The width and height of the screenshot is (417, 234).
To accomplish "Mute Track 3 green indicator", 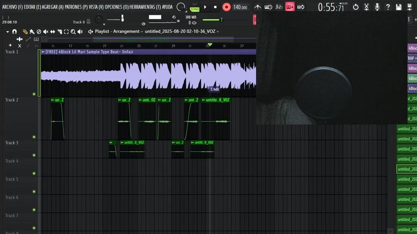I will [34, 155].
